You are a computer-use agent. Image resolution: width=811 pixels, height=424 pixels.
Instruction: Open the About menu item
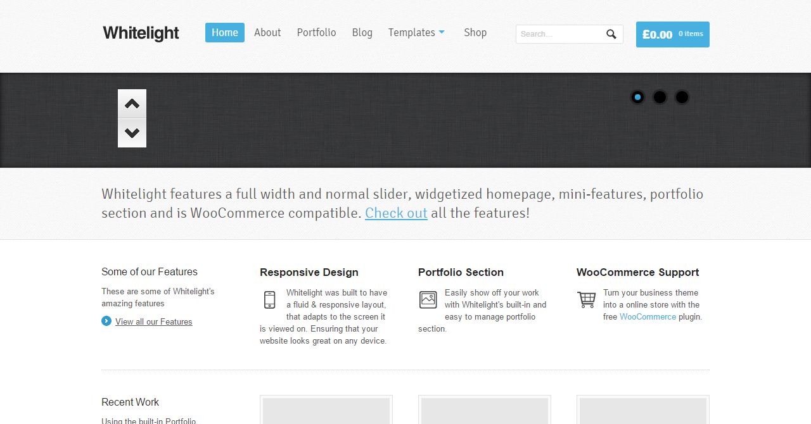[267, 32]
